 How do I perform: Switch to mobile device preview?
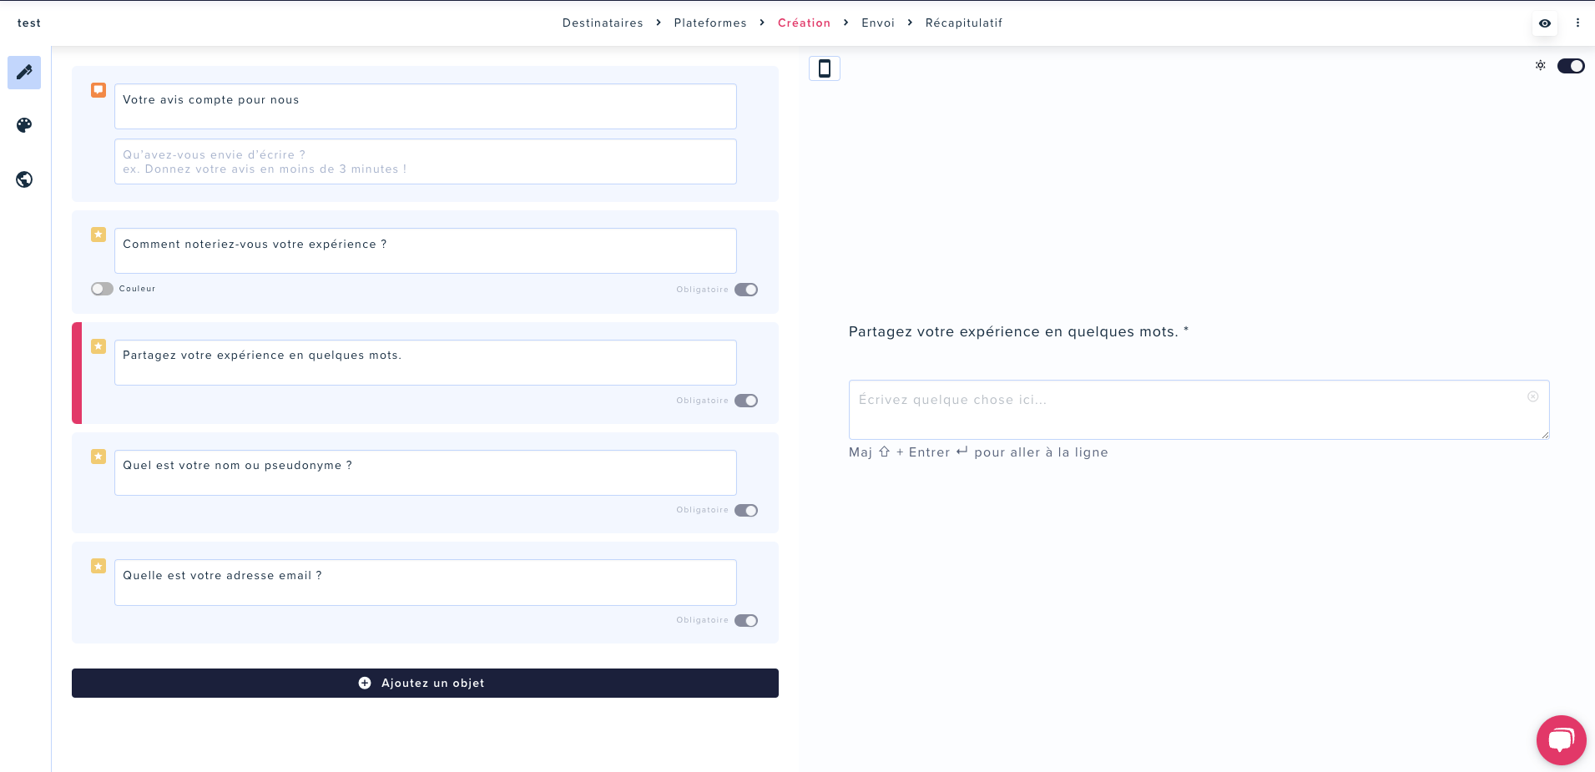click(824, 68)
